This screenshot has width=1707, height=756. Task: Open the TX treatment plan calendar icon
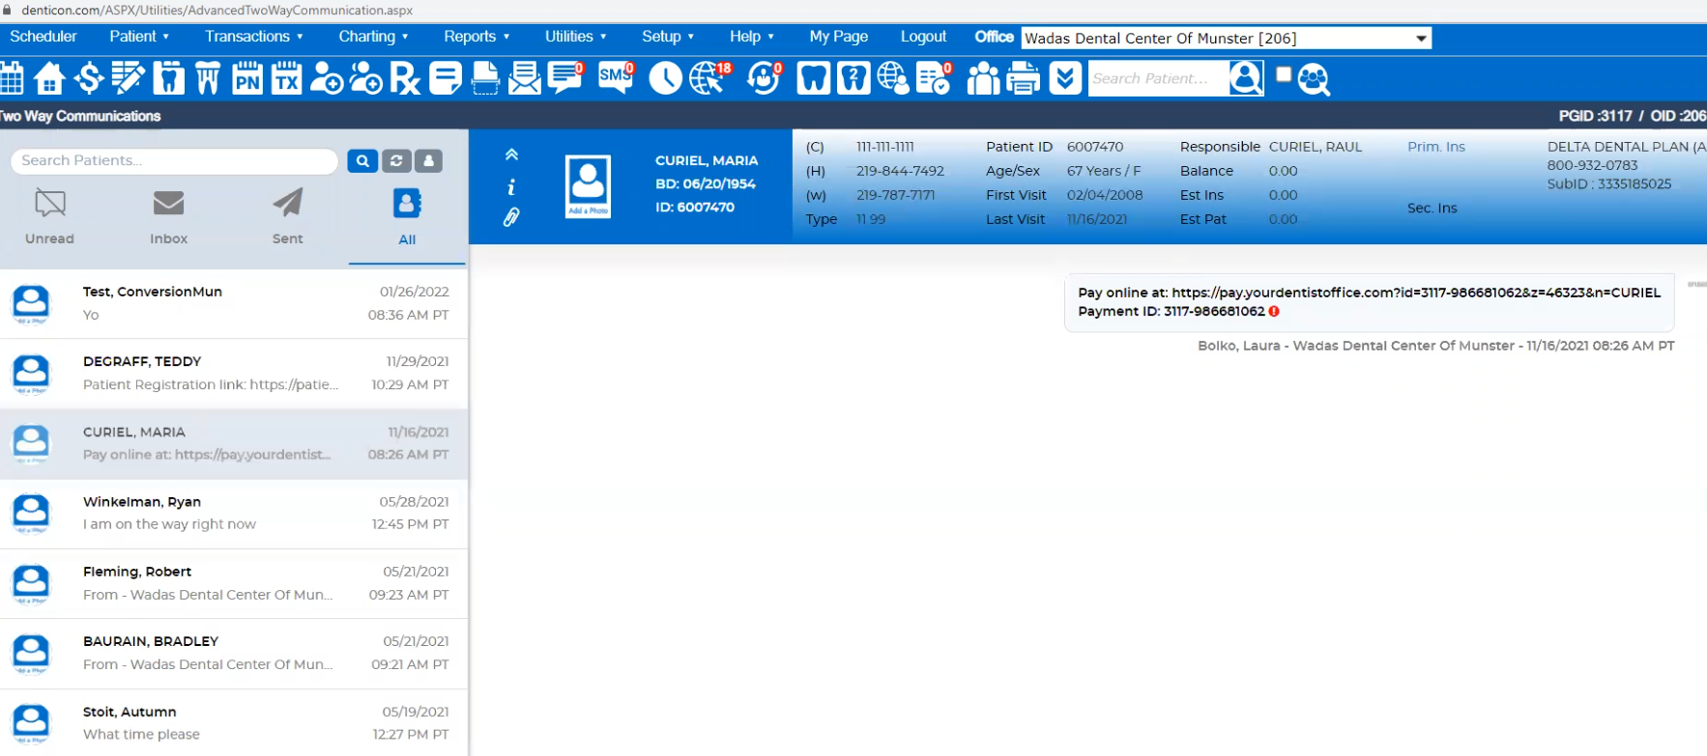pyautogui.click(x=286, y=78)
